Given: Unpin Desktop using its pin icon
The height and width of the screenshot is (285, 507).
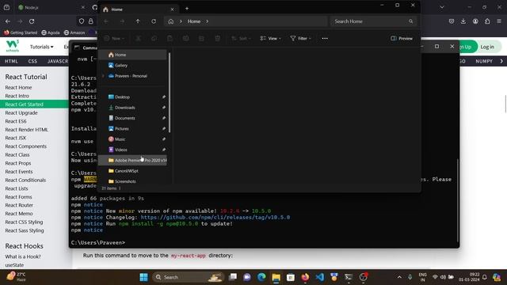Looking at the screenshot, I should 164,97.
